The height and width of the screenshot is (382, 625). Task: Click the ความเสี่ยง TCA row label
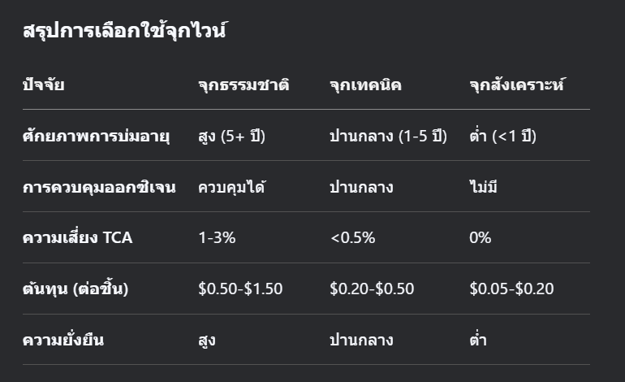(77, 238)
